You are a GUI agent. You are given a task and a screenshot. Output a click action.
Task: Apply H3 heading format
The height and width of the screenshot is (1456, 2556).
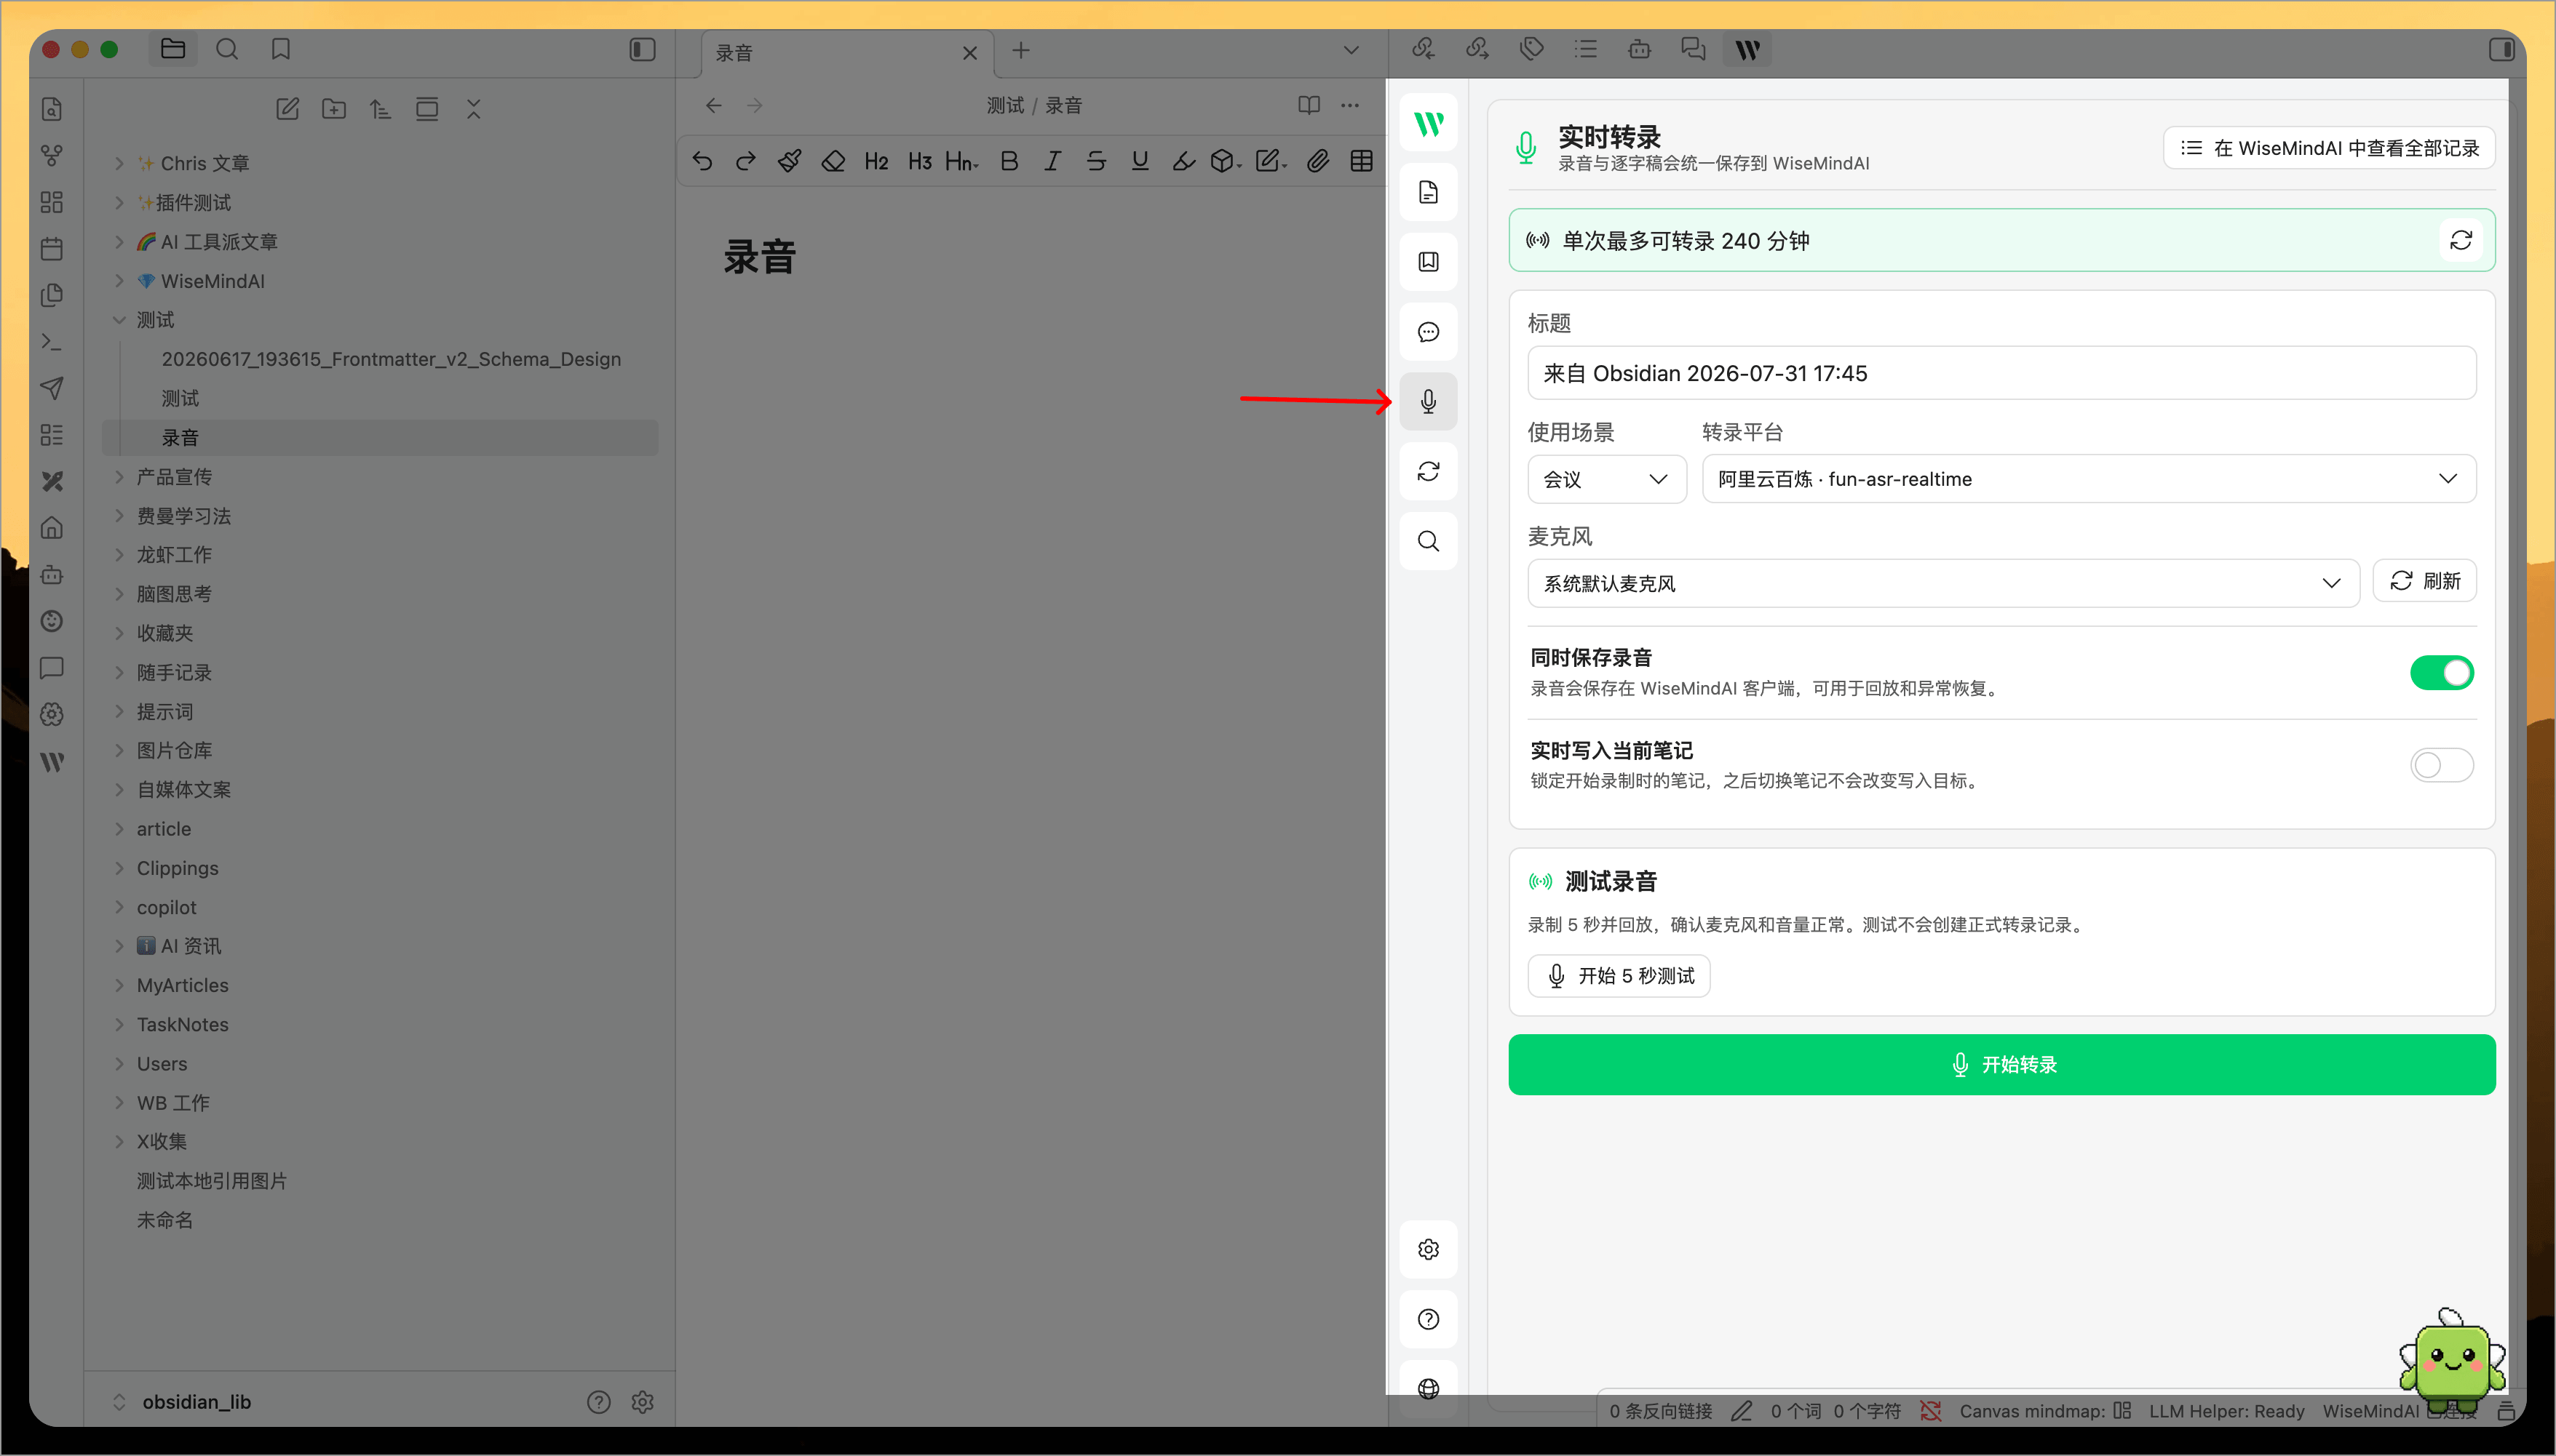(919, 161)
